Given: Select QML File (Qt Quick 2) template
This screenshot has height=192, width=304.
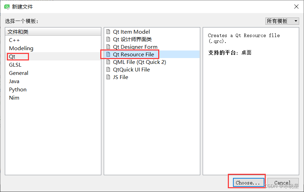Looking at the screenshot, I should click(x=152, y=62).
